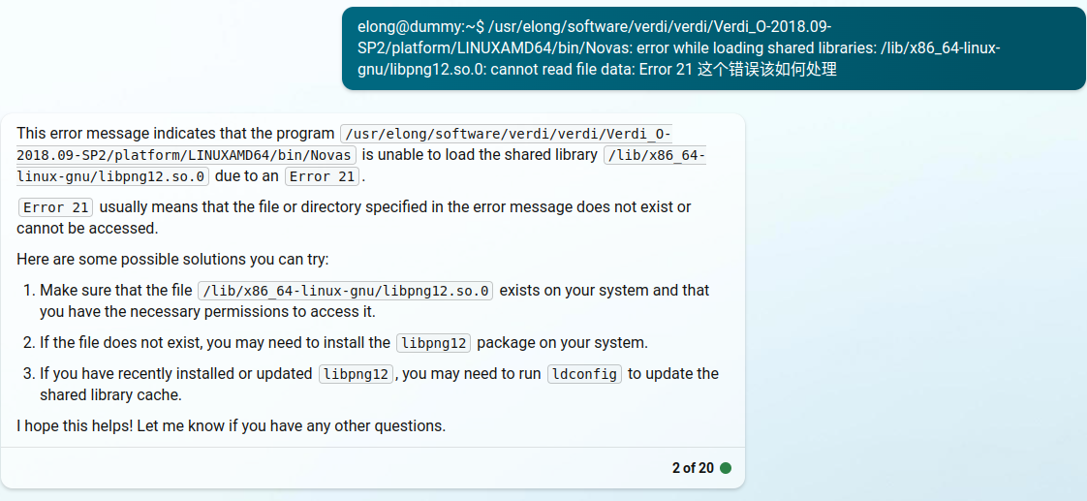Click "Here are some possible solutions you can try:"
Viewport: 1087px width, 501px height.
(x=172, y=260)
